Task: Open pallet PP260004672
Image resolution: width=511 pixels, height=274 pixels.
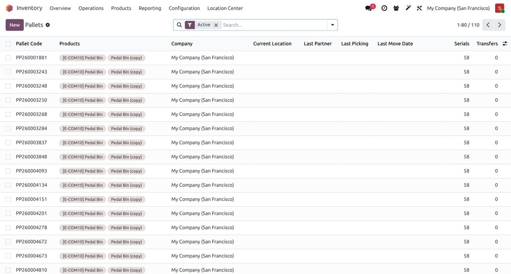Action: pyautogui.click(x=31, y=242)
